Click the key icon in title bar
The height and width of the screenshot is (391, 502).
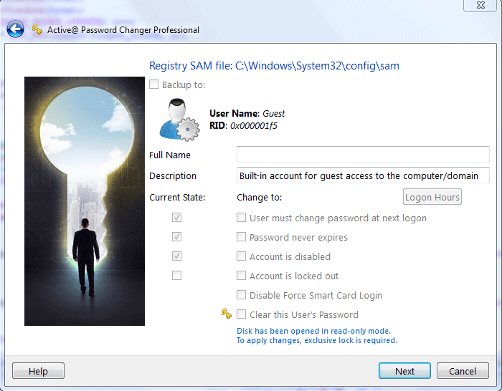click(37, 30)
